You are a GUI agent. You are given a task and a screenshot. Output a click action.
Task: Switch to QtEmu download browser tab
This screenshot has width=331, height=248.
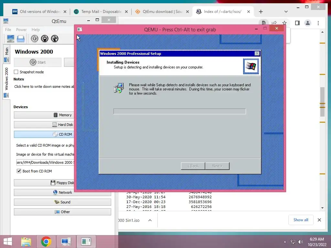click(x=159, y=12)
